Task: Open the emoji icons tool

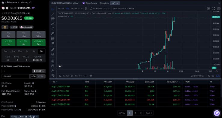Action: point(53,43)
